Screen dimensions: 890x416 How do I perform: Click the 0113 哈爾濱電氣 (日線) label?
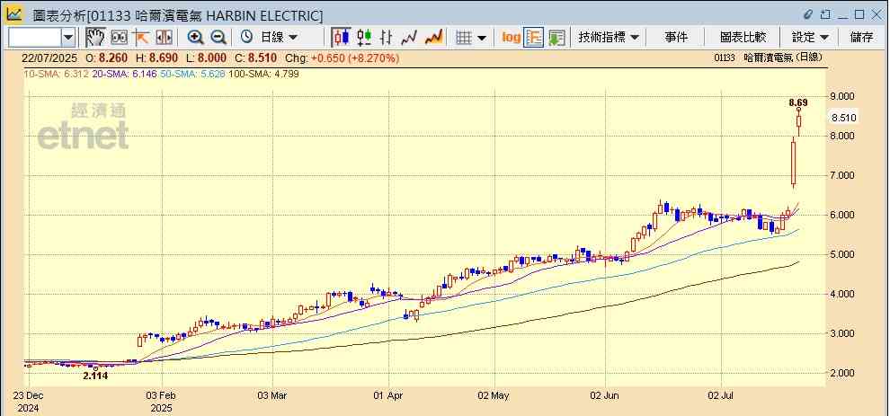(769, 58)
